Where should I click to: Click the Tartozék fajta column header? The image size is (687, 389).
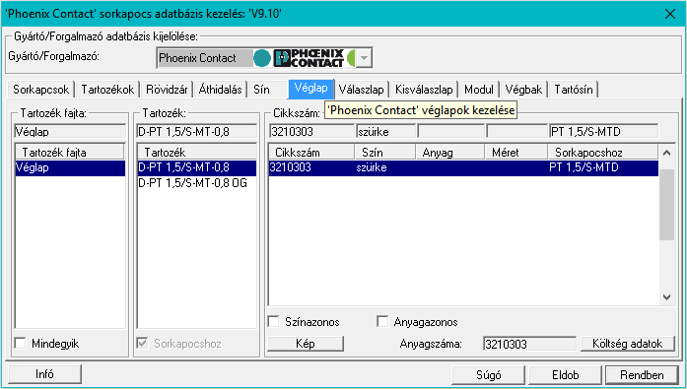pos(70,153)
